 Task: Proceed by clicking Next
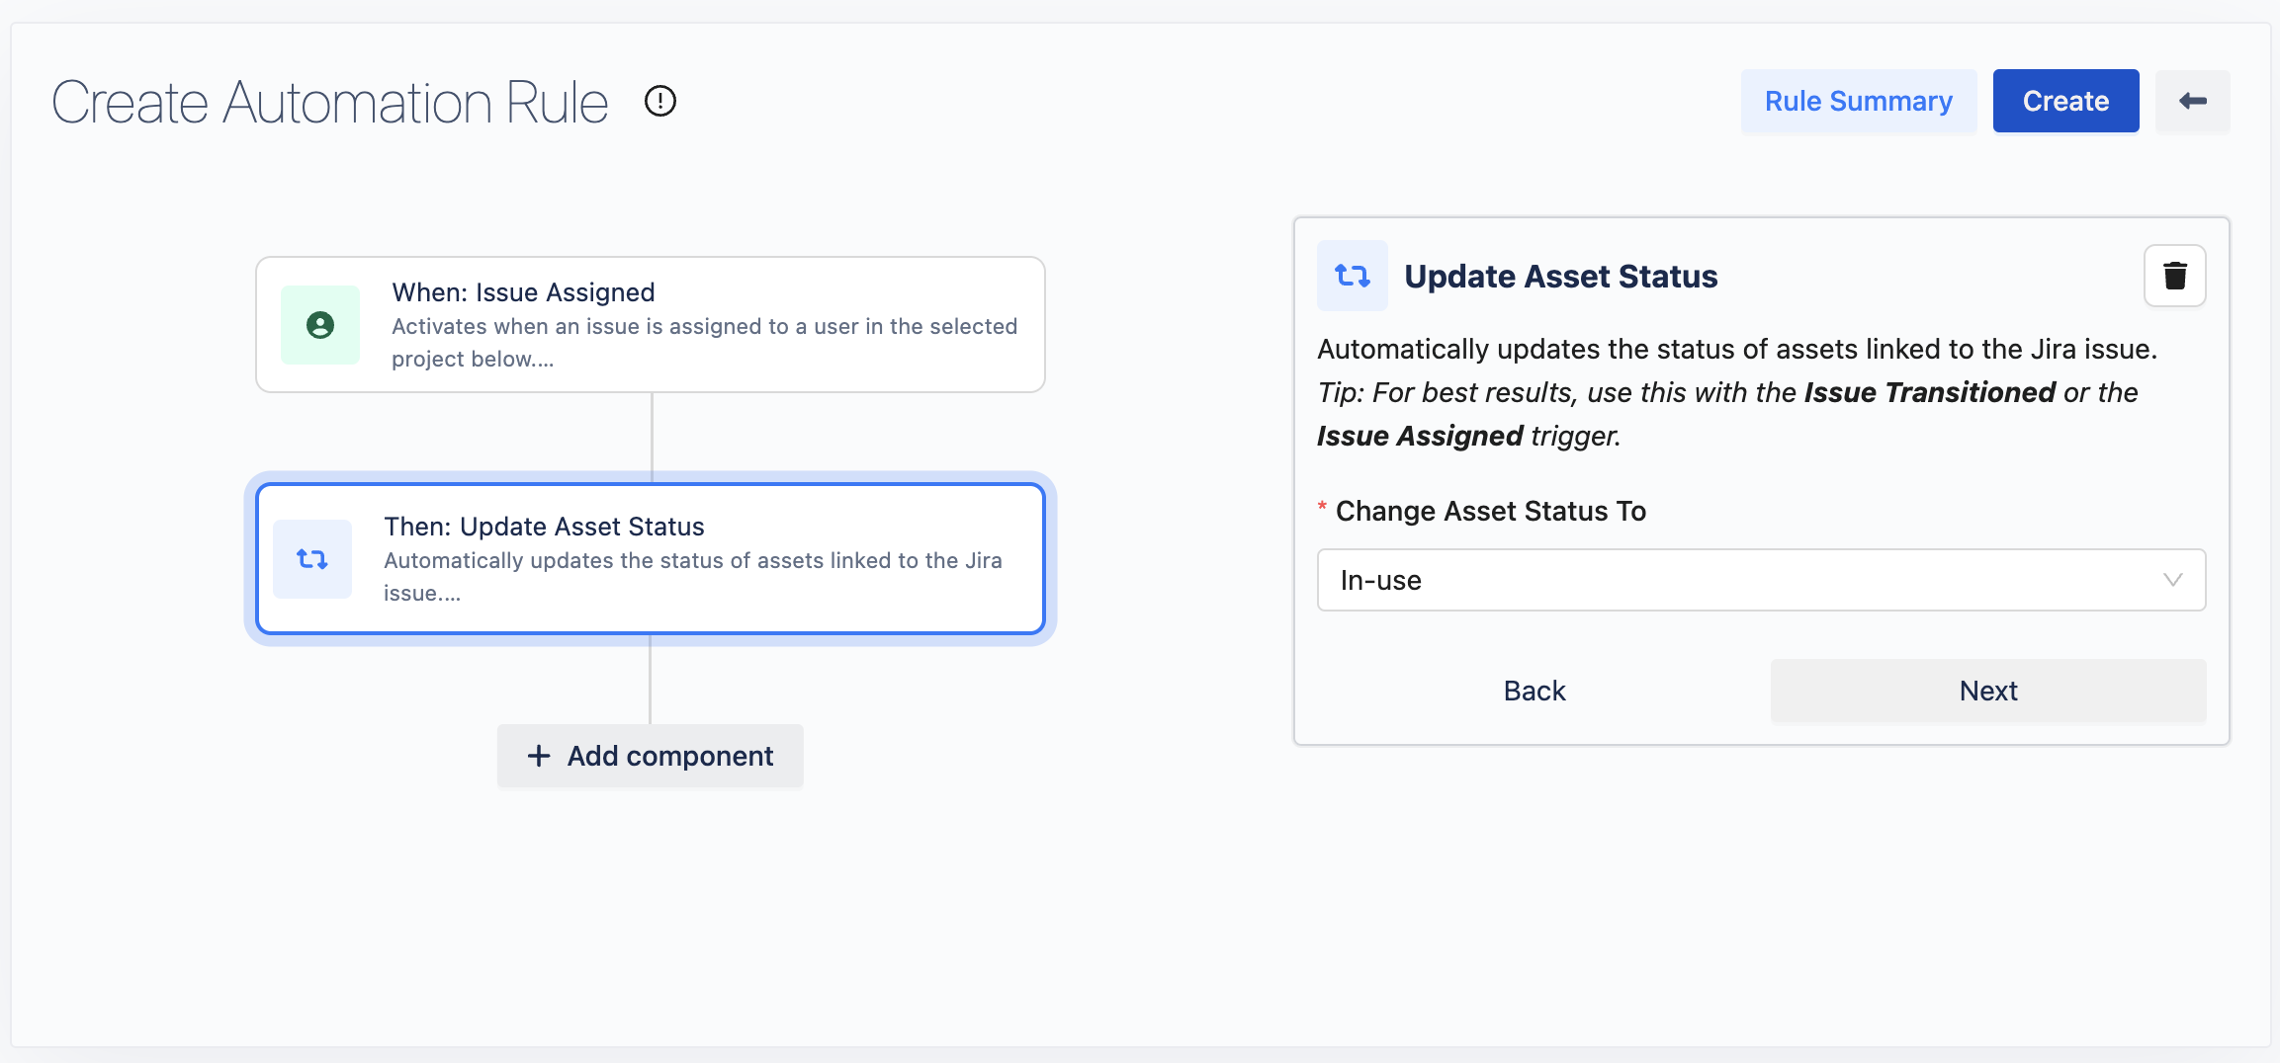tap(1987, 691)
